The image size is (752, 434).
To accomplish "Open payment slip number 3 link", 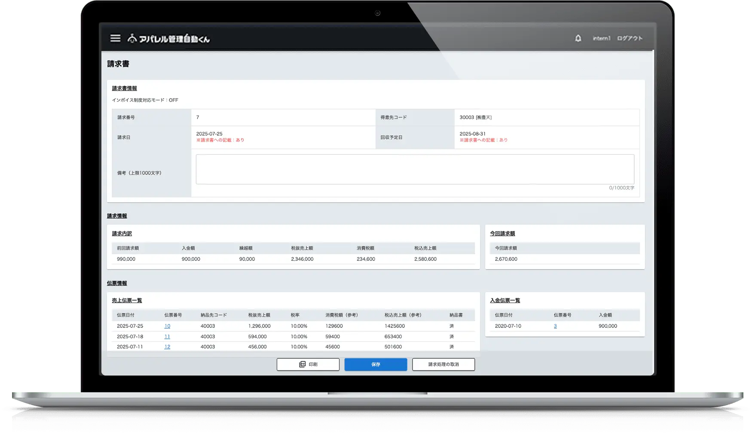I will click(555, 326).
